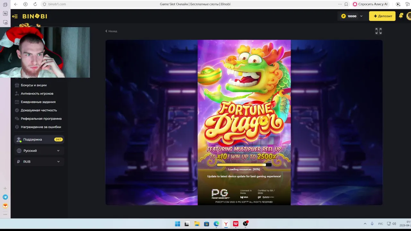Open Поддержка 24/7 support
Image resolution: width=411 pixels, height=231 pixels.
tap(39, 140)
